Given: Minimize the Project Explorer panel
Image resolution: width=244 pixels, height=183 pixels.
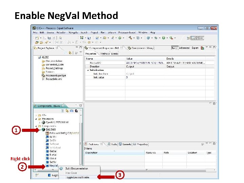Looking at the screenshot, I should tap(77, 47).
